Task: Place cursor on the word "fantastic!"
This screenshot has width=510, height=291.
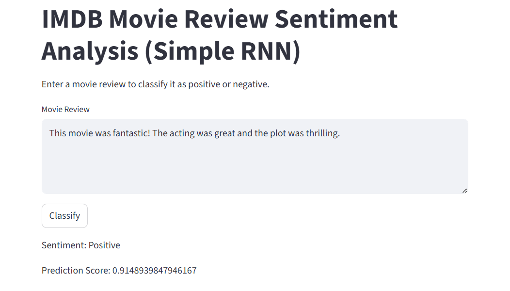Action: (x=131, y=133)
